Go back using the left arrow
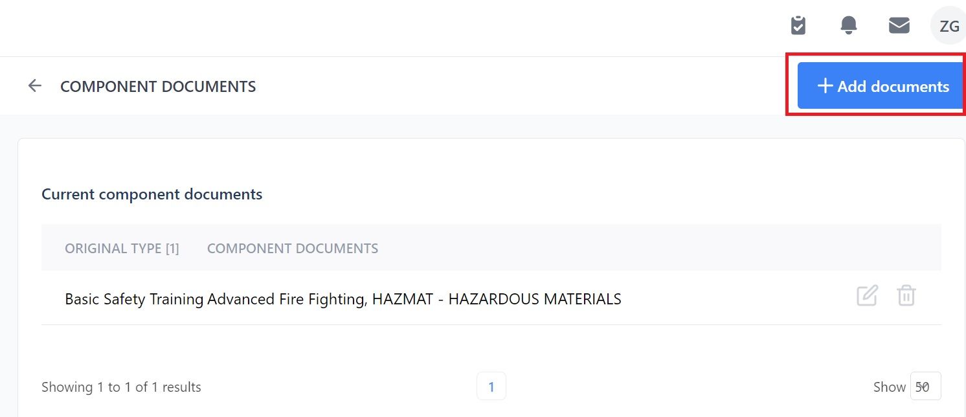Image resolution: width=966 pixels, height=417 pixels. [x=35, y=85]
